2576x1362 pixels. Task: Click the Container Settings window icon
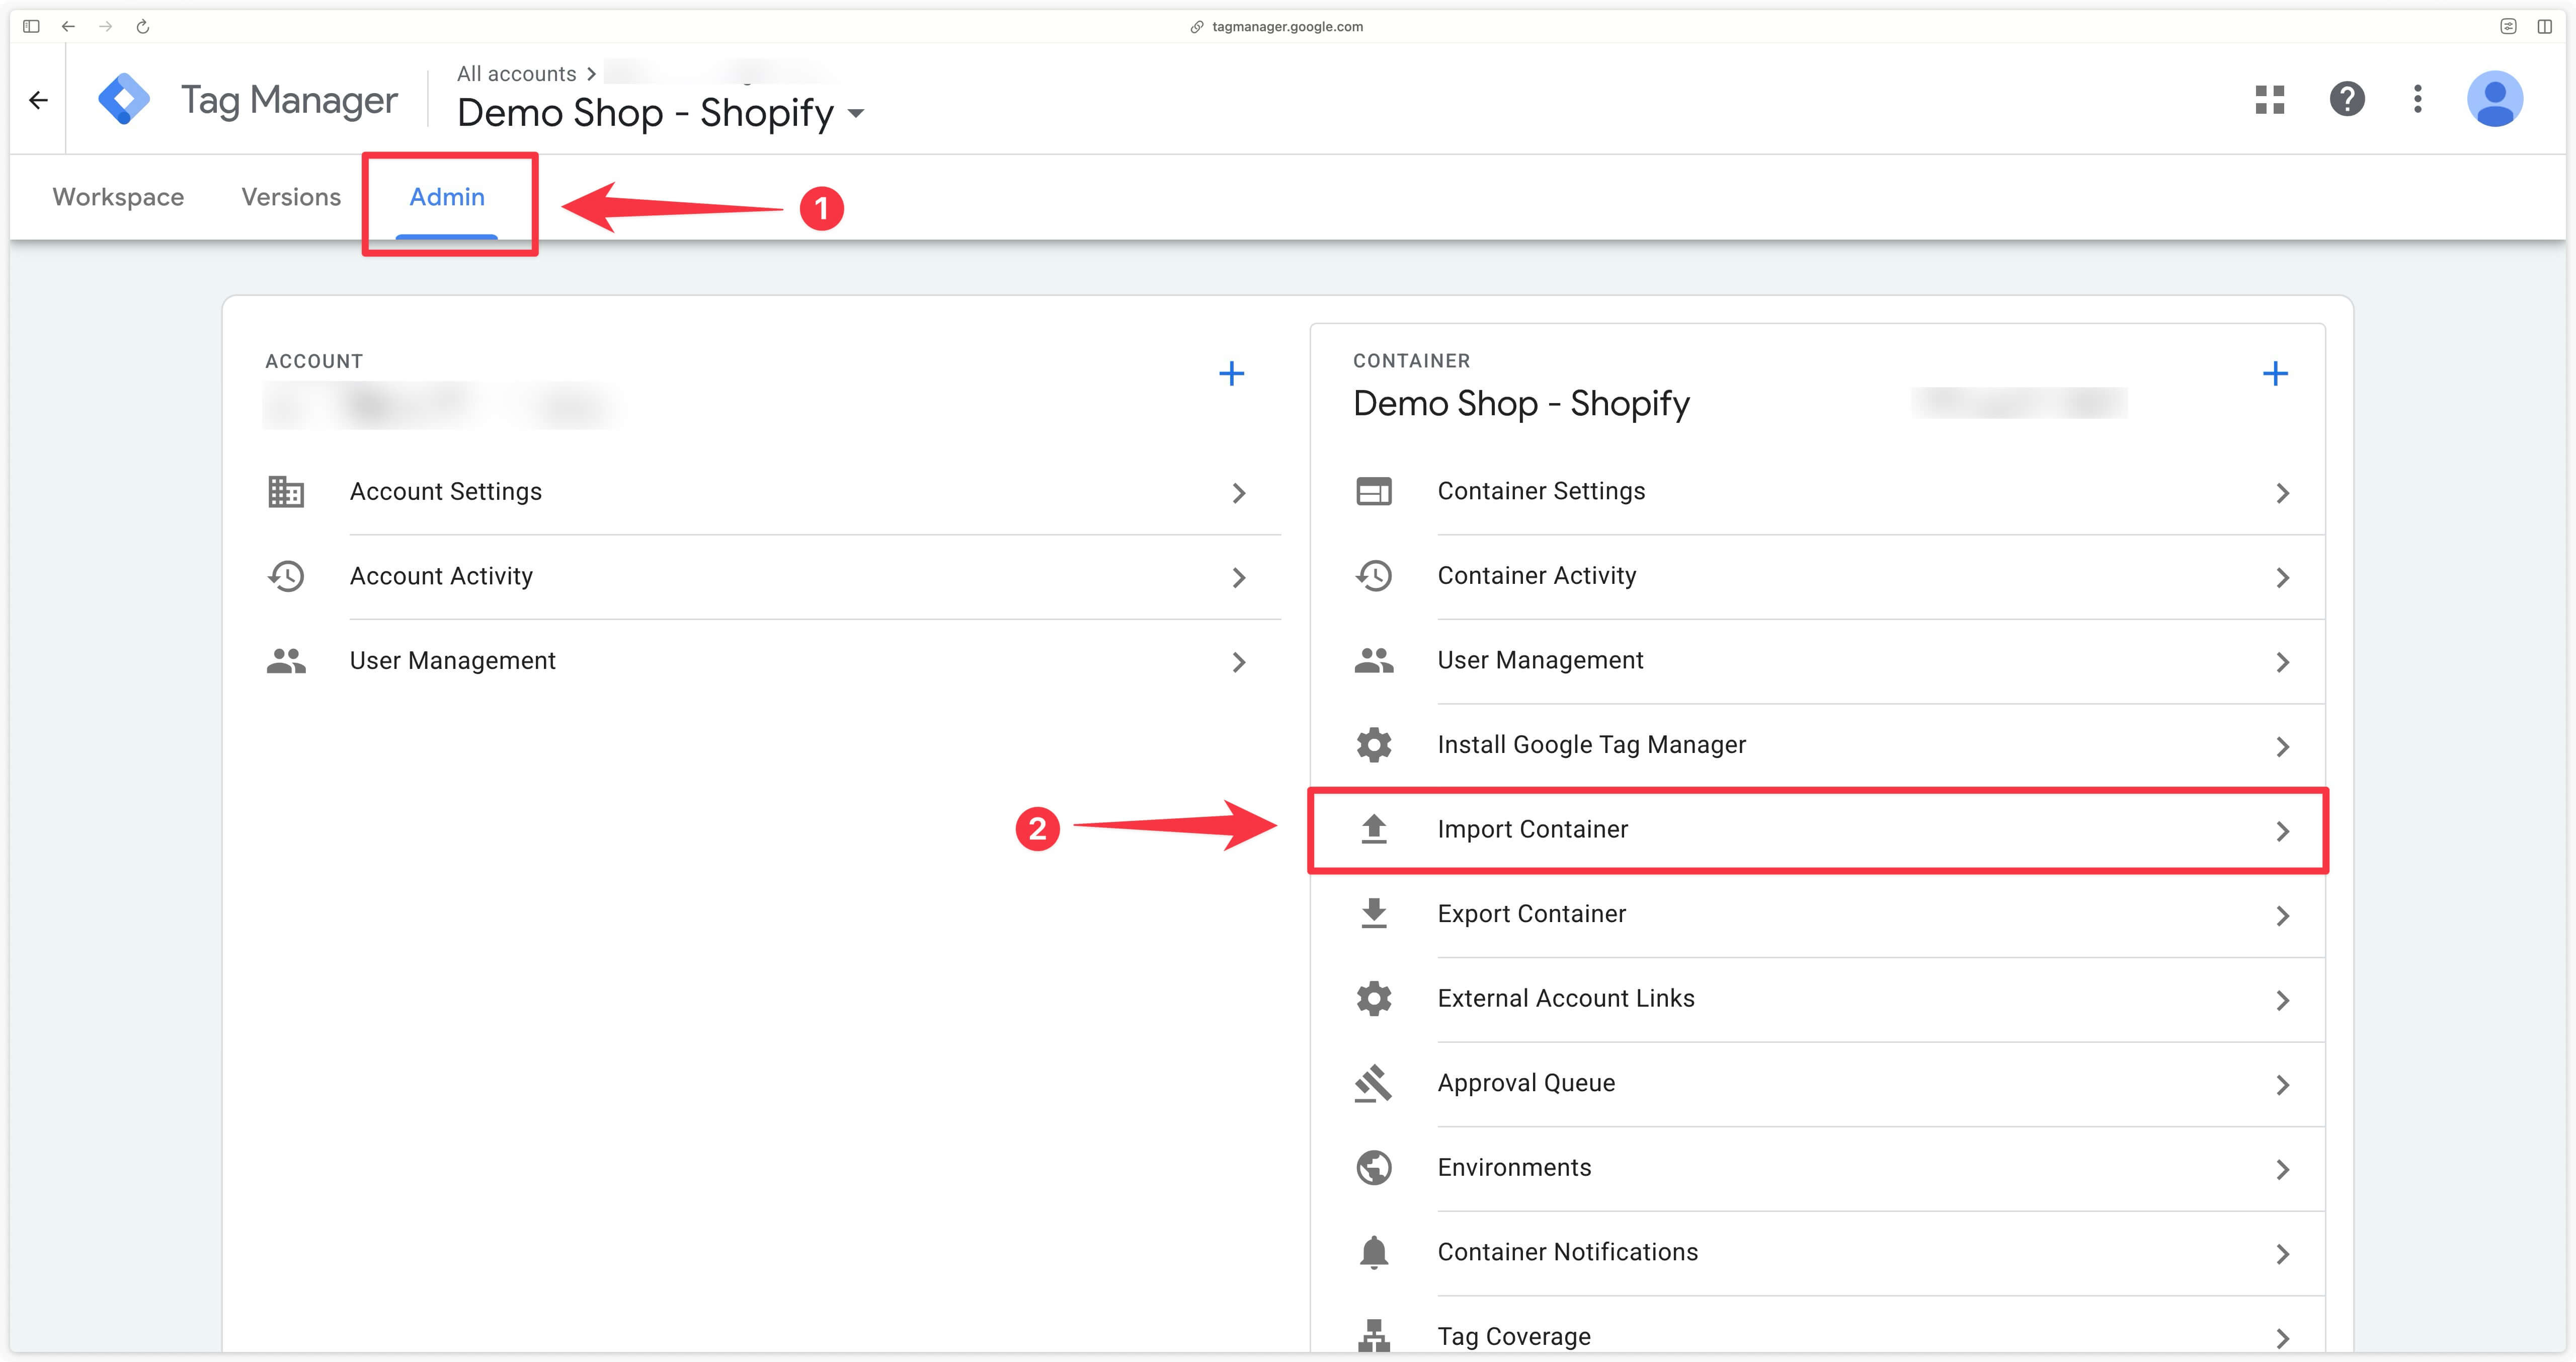pos(1373,491)
